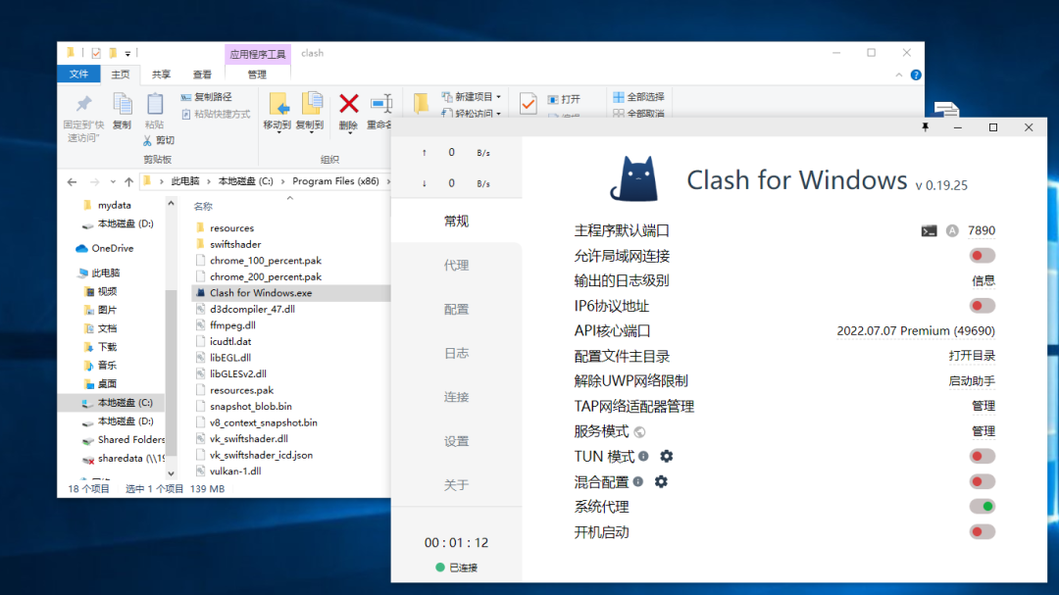The width and height of the screenshot is (1059, 595).
Task: Click log level value 信息
Action: coord(983,281)
